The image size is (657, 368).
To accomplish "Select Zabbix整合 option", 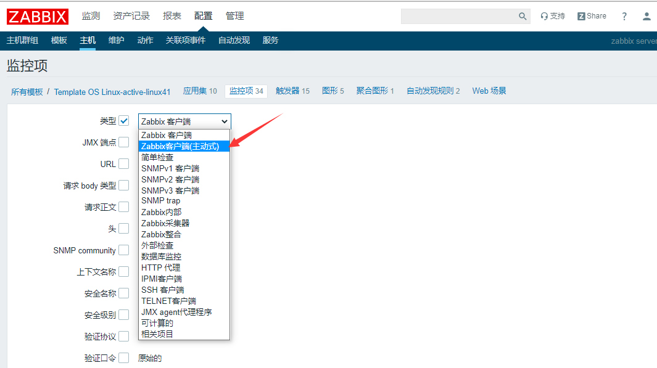I will coord(184,234).
